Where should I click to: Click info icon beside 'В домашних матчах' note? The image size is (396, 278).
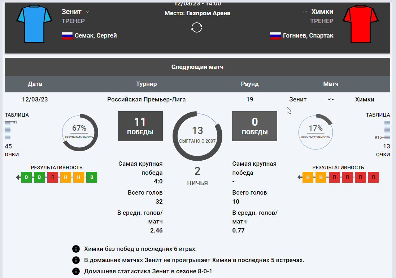click(76, 260)
